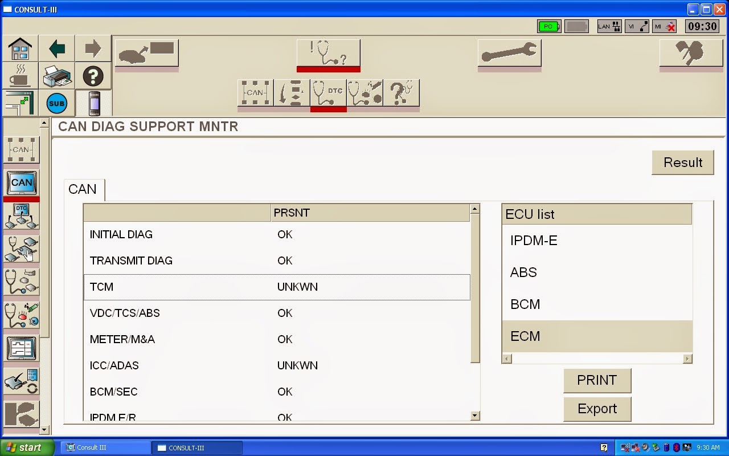The image size is (729, 456).
Task: Select the CAN screen icon in left sidebar
Action: [x=21, y=182]
